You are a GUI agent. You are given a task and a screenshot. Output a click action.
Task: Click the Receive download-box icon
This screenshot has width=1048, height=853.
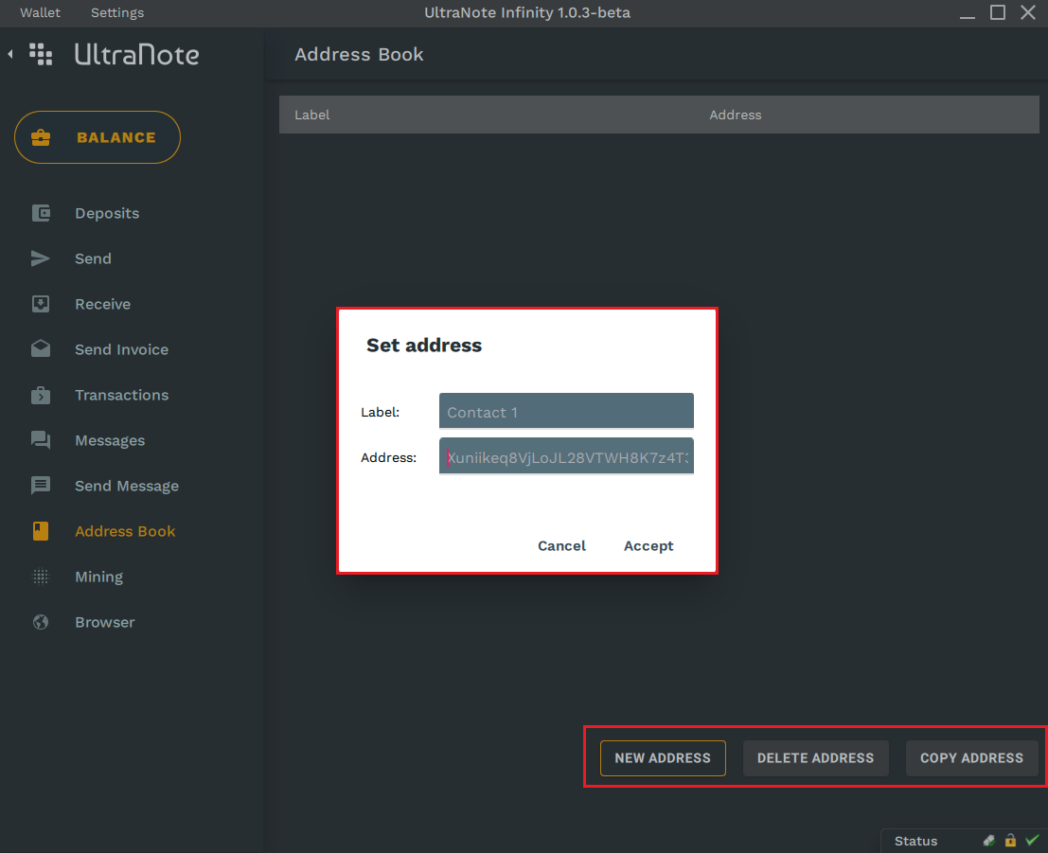click(41, 304)
